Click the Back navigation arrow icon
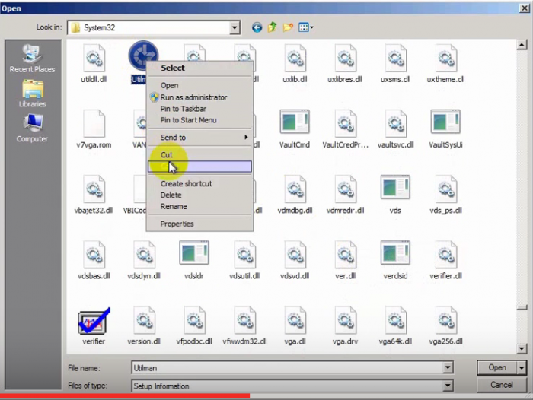The width and height of the screenshot is (533, 400). click(257, 27)
